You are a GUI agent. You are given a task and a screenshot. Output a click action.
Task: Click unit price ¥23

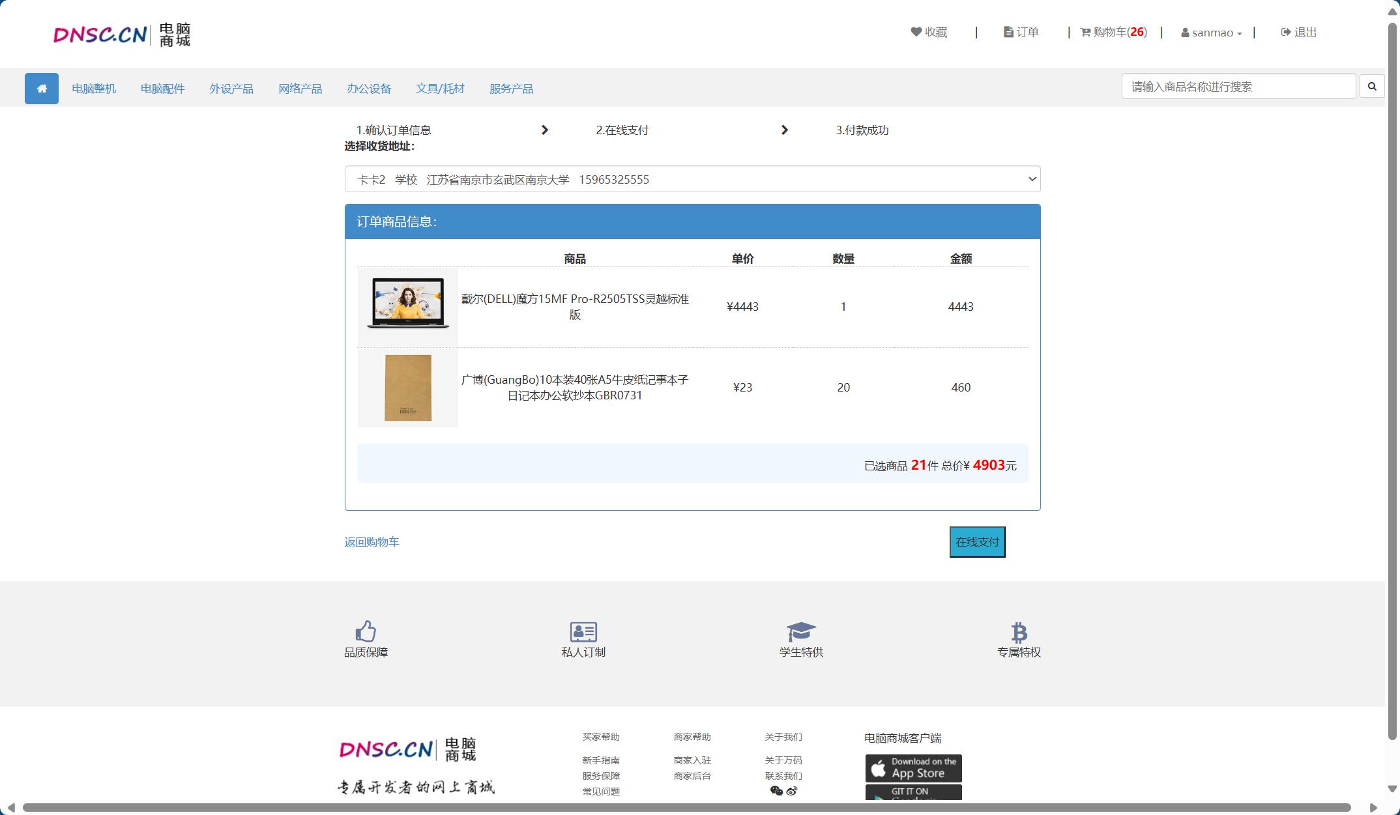[742, 388]
